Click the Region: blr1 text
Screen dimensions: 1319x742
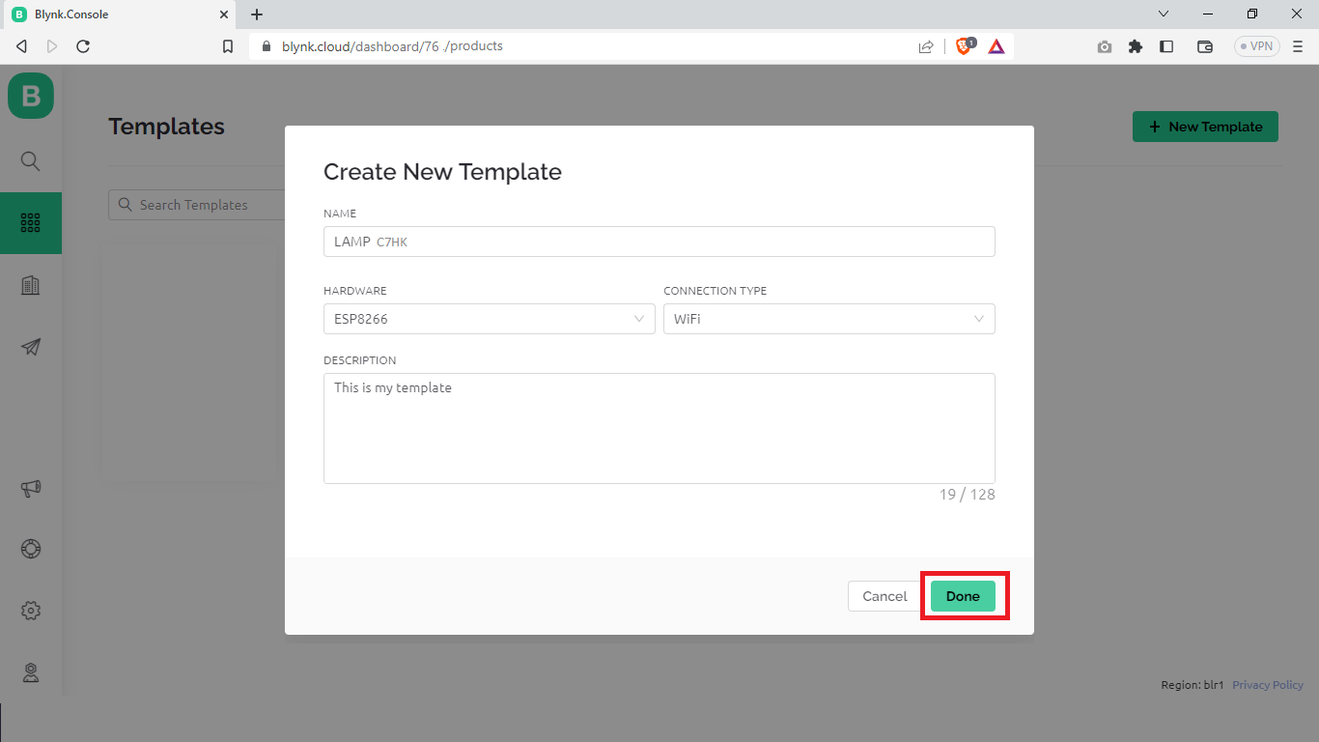point(1193,685)
